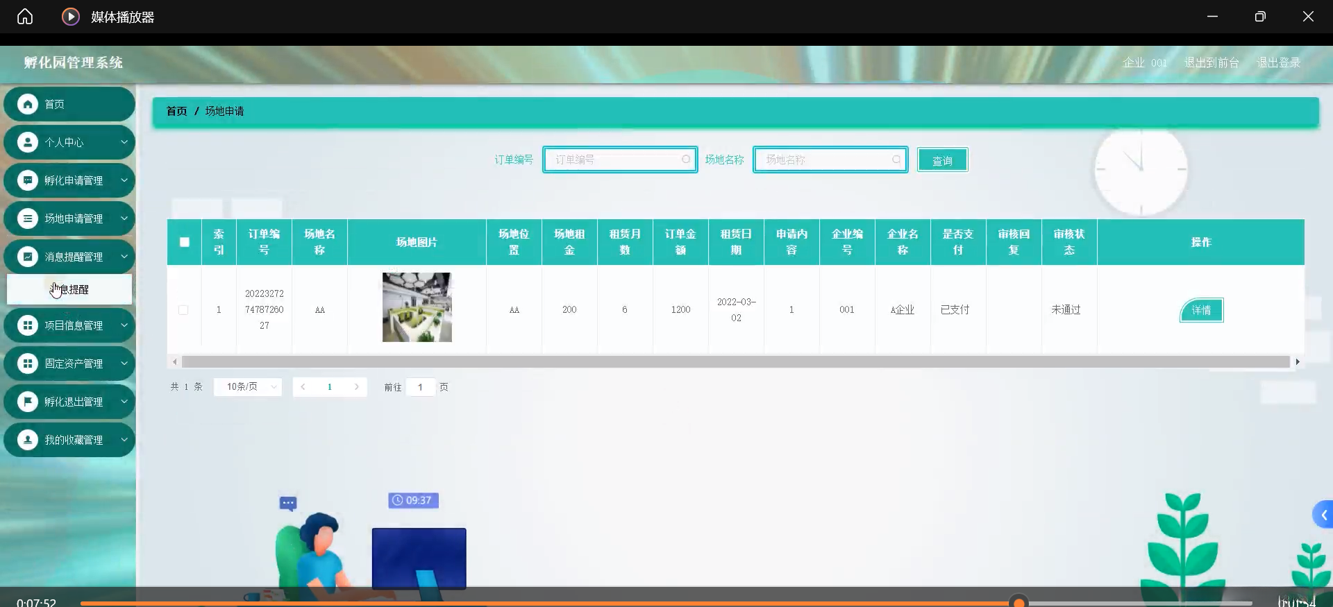1333x607 pixels.
Task: Click the 1200 order amount cell
Action: [681, 310]
